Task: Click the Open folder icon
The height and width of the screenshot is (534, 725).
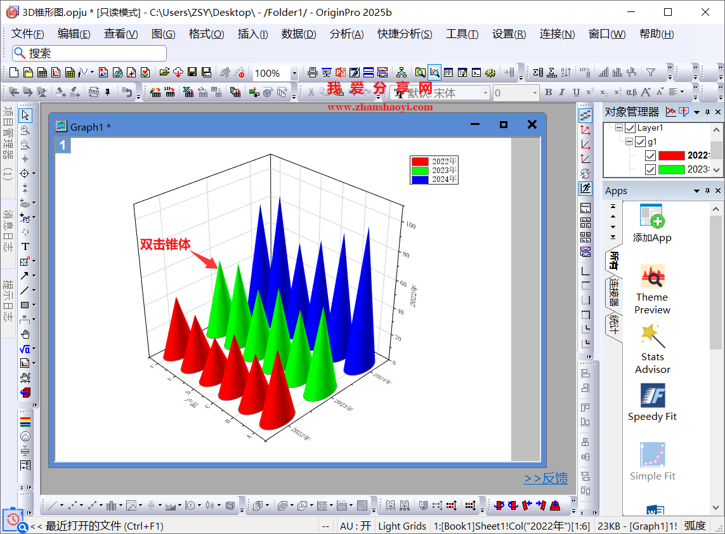Action: (x=164, y=73)
